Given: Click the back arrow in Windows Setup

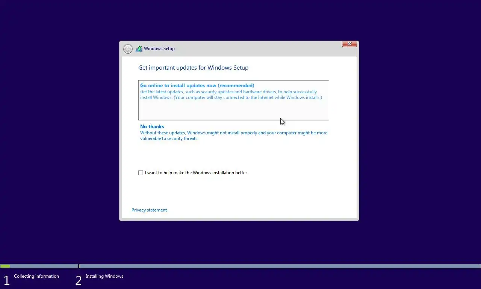Looking at the screenshot, I should click(x=128, y=49).
